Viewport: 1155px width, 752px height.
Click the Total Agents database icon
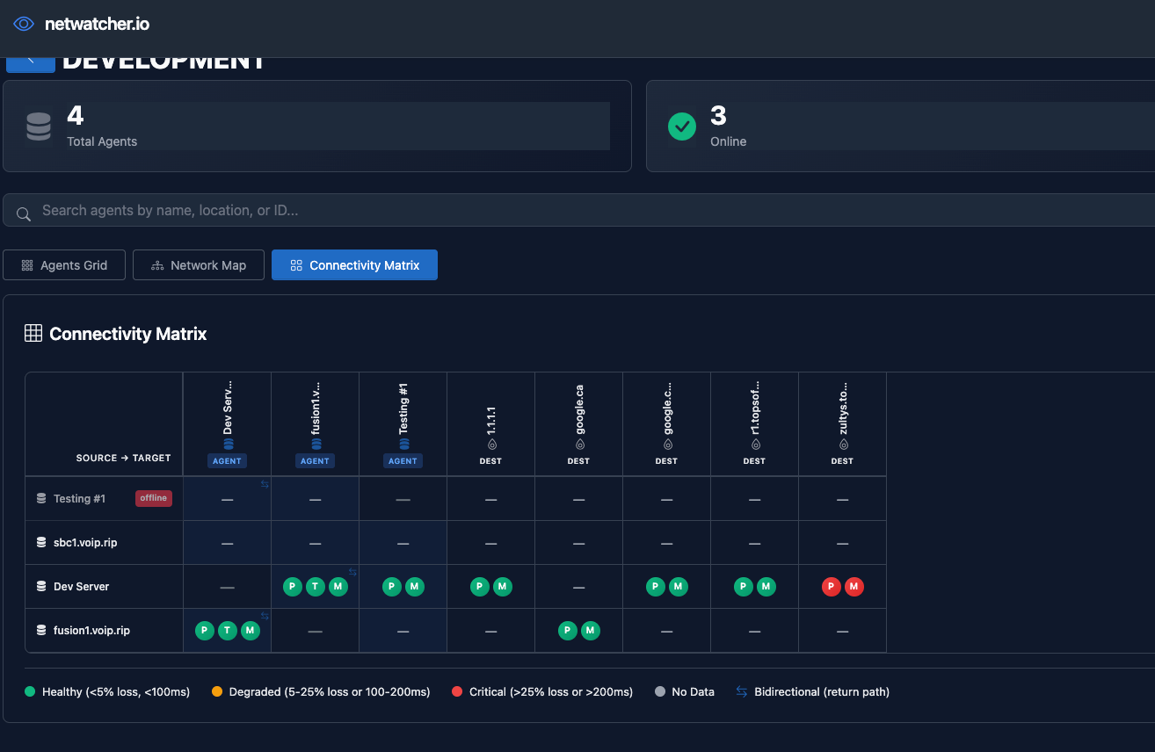[x=39, y=127]
